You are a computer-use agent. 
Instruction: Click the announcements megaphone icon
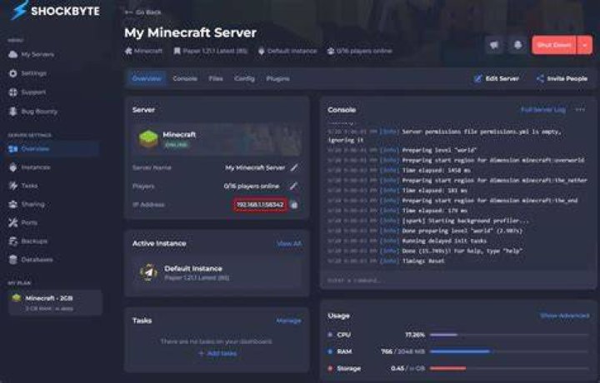[x=494, y=45]
